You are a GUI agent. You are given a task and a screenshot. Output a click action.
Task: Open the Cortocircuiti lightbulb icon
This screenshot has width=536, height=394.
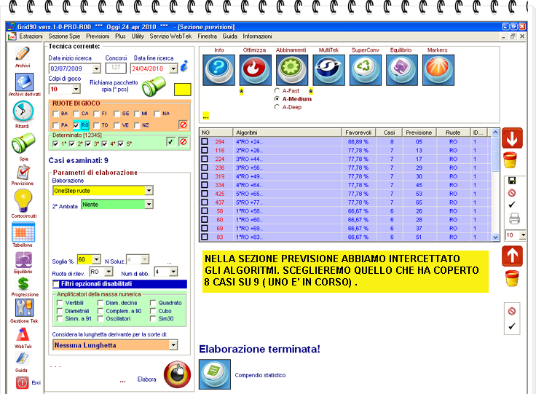[x=23, y=200]
